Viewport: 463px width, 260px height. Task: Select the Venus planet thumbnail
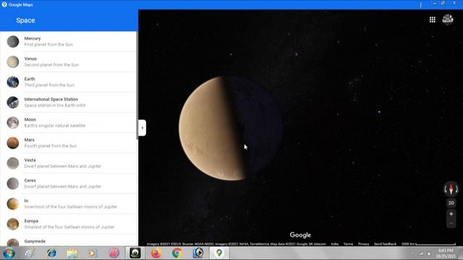tap(13, 62)
